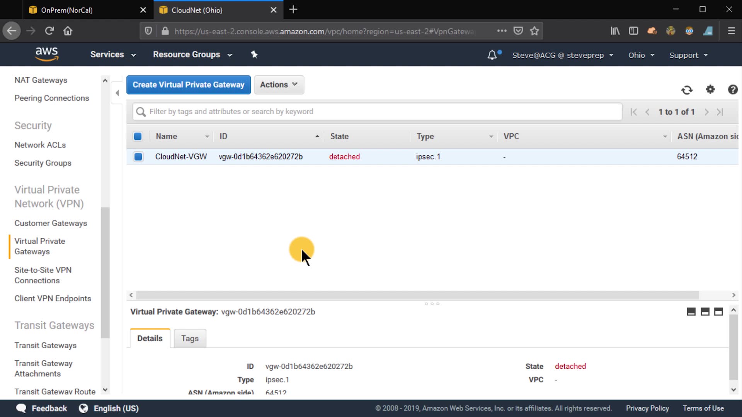
Task: Open the AWS notifications bell
Action: [492, 55]
